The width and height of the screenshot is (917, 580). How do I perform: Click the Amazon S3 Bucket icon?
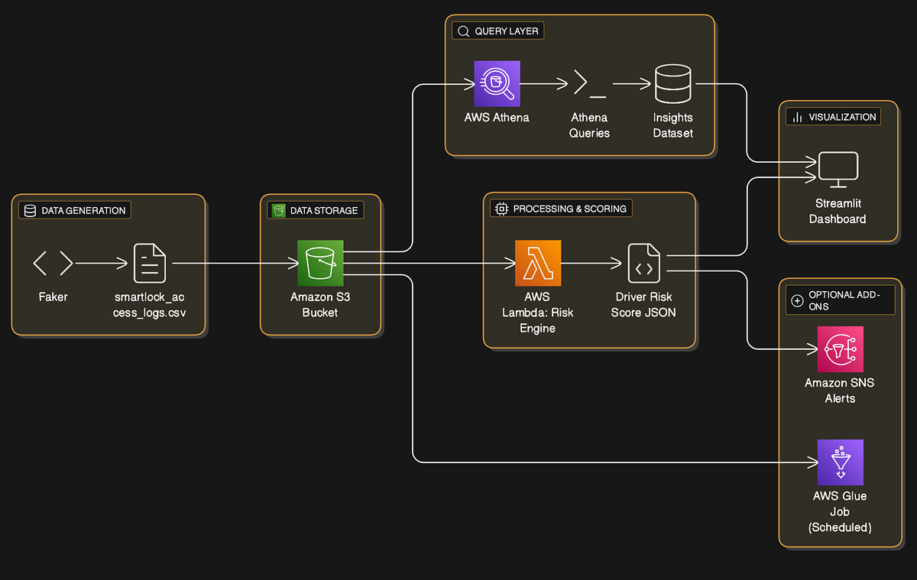(x=320, y=263)
